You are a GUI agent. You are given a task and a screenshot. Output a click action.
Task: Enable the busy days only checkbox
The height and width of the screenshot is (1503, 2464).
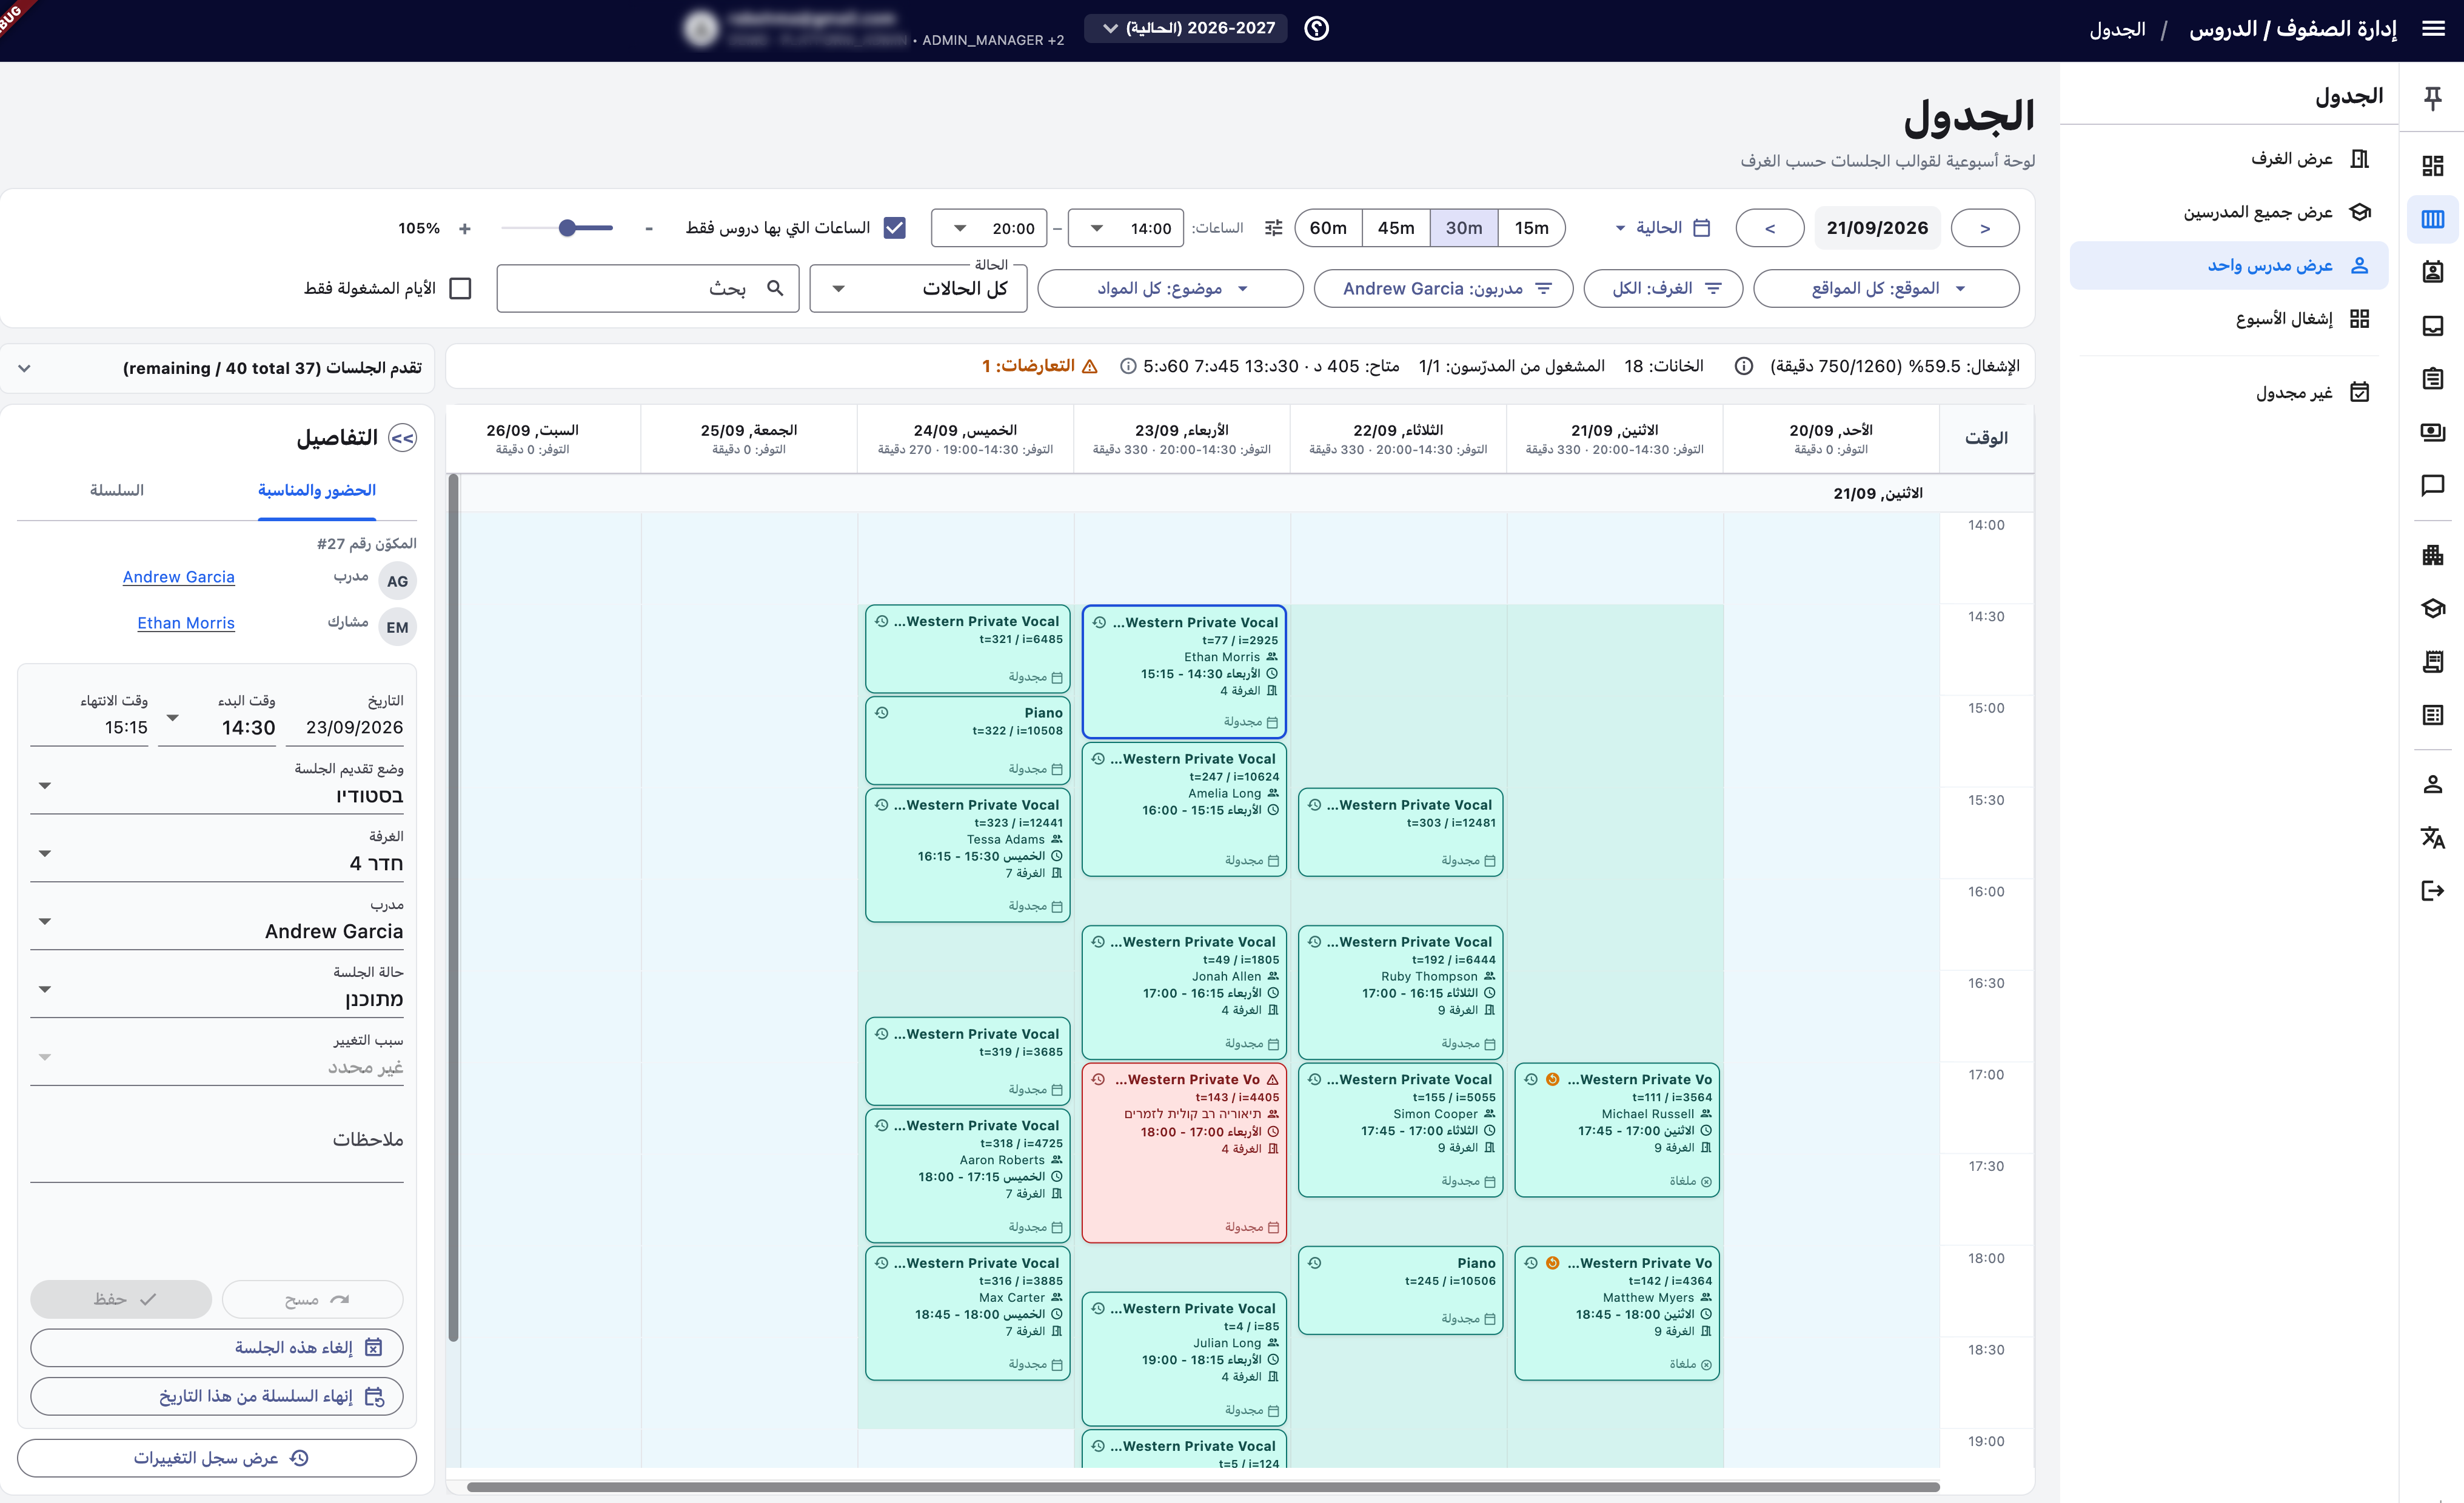click(x=460, y=289)
